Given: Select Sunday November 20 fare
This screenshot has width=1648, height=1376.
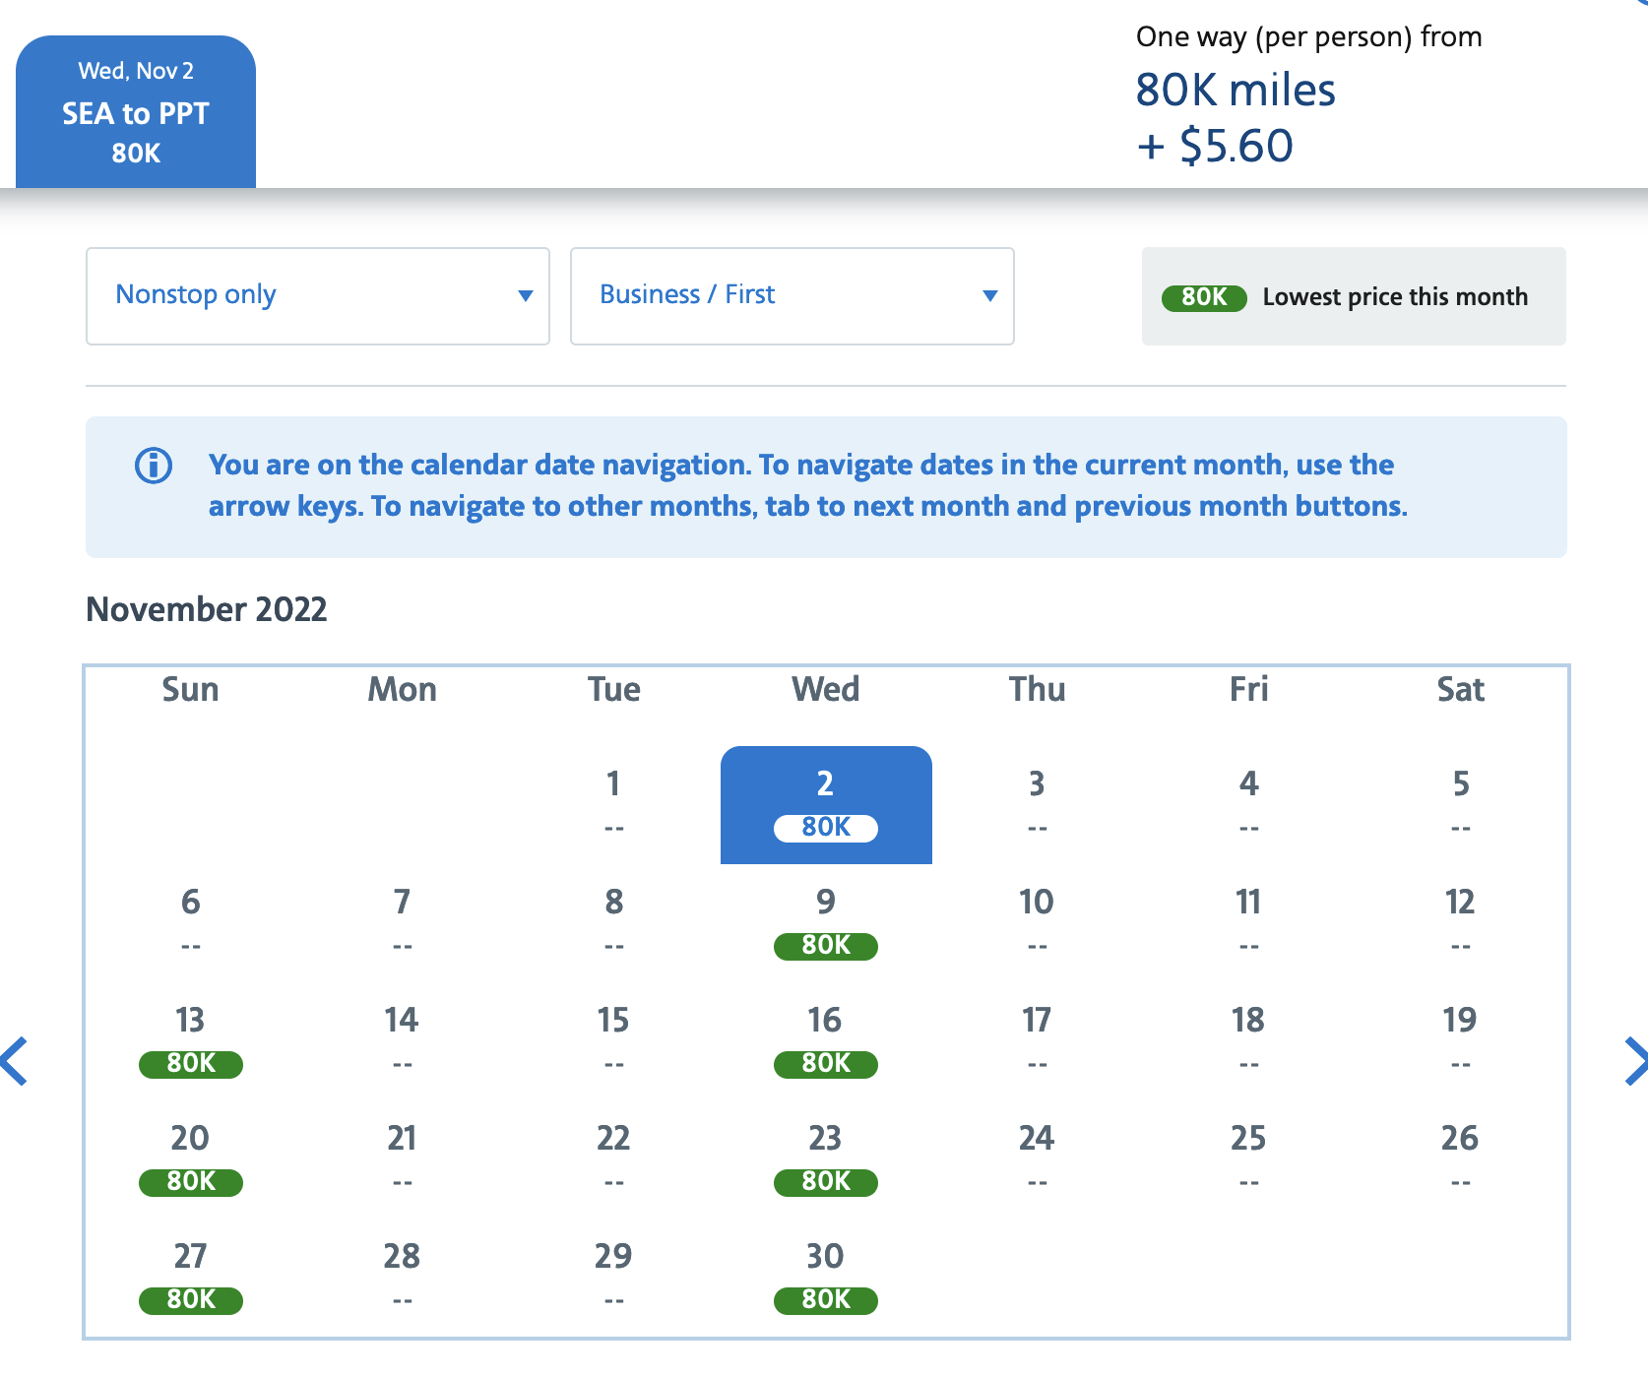Looking at the screenshot, I should pyautogui.click(x=190, y=1158).
